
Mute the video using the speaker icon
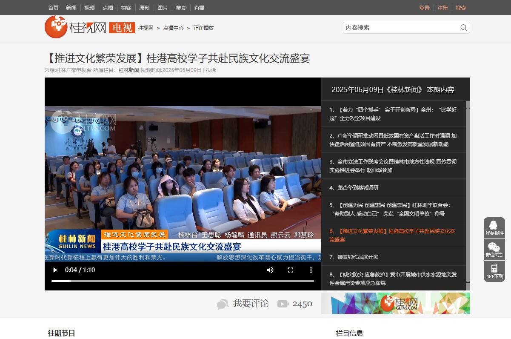pyautogui.click(x=270, y=270)
